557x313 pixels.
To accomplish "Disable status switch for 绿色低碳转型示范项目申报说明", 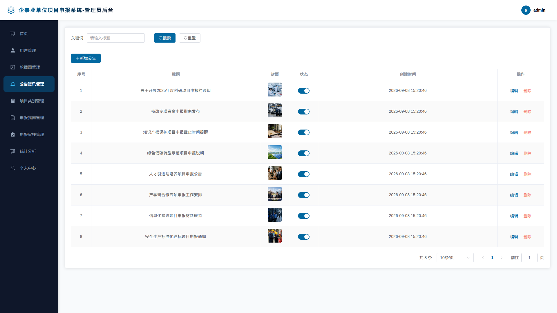I will [x=304, y=153].
